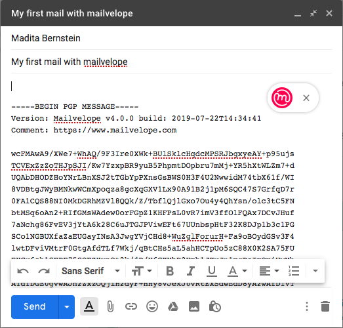343x328 pixels.
Task: Expand more formatting options arrow
Action: click(315, 271)
